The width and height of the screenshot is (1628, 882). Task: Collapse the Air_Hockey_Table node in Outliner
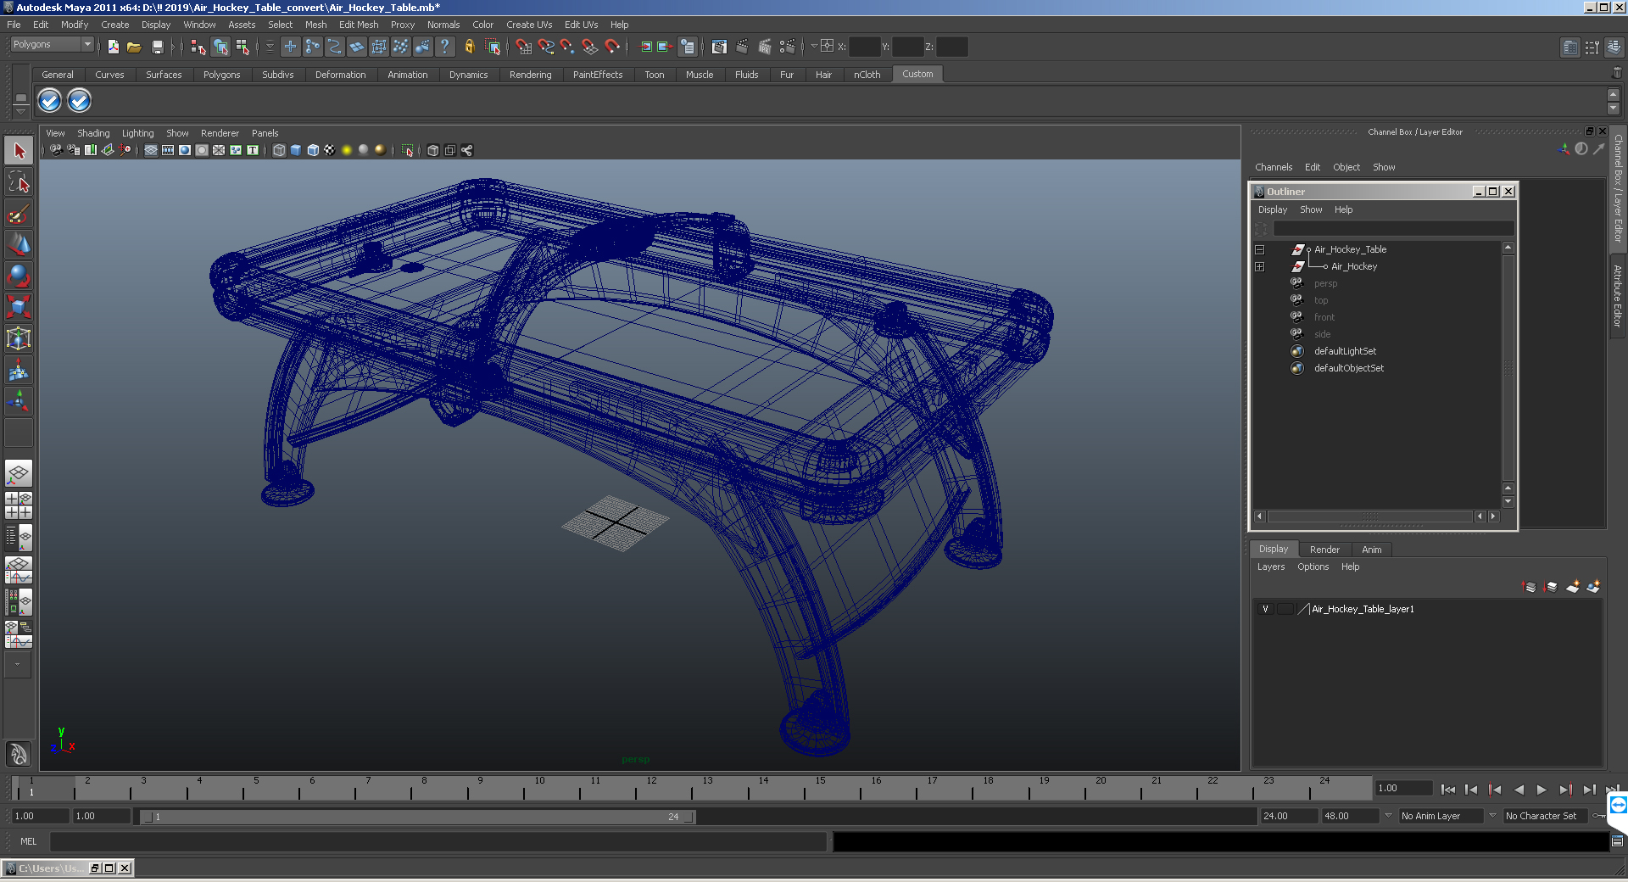(x=1259, y=249)
